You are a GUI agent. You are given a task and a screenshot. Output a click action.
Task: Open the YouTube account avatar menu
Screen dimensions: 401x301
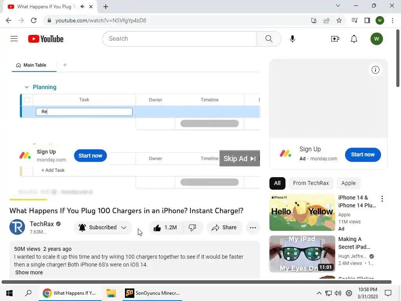pos(376,39)
